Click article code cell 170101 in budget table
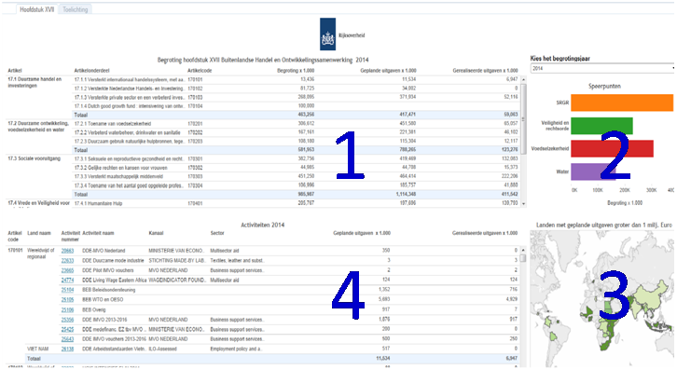This screenshot has height=370, width=677. click(195, 79)
